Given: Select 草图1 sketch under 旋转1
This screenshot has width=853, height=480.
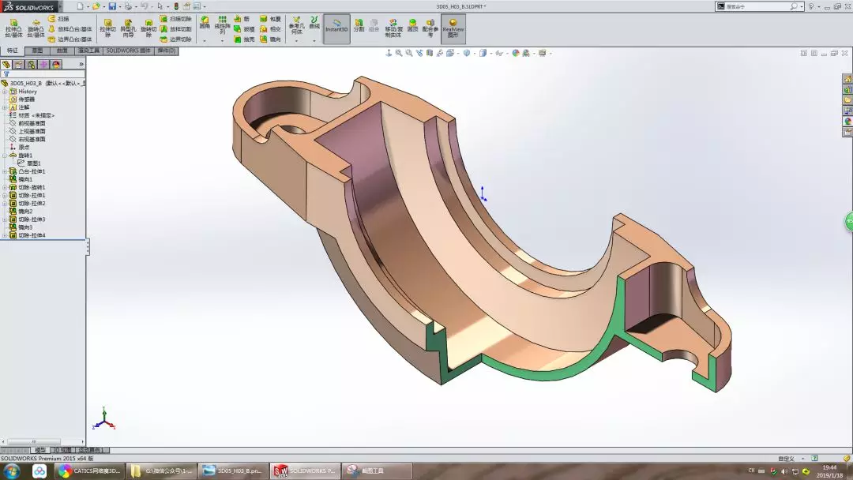Looking at the screenshot, I should (x=29, y=163).
